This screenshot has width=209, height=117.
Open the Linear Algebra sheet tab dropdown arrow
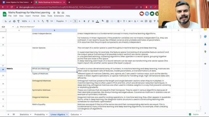coord(67,114)
